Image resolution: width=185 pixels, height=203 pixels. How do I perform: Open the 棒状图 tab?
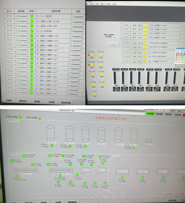coord(37,102)
